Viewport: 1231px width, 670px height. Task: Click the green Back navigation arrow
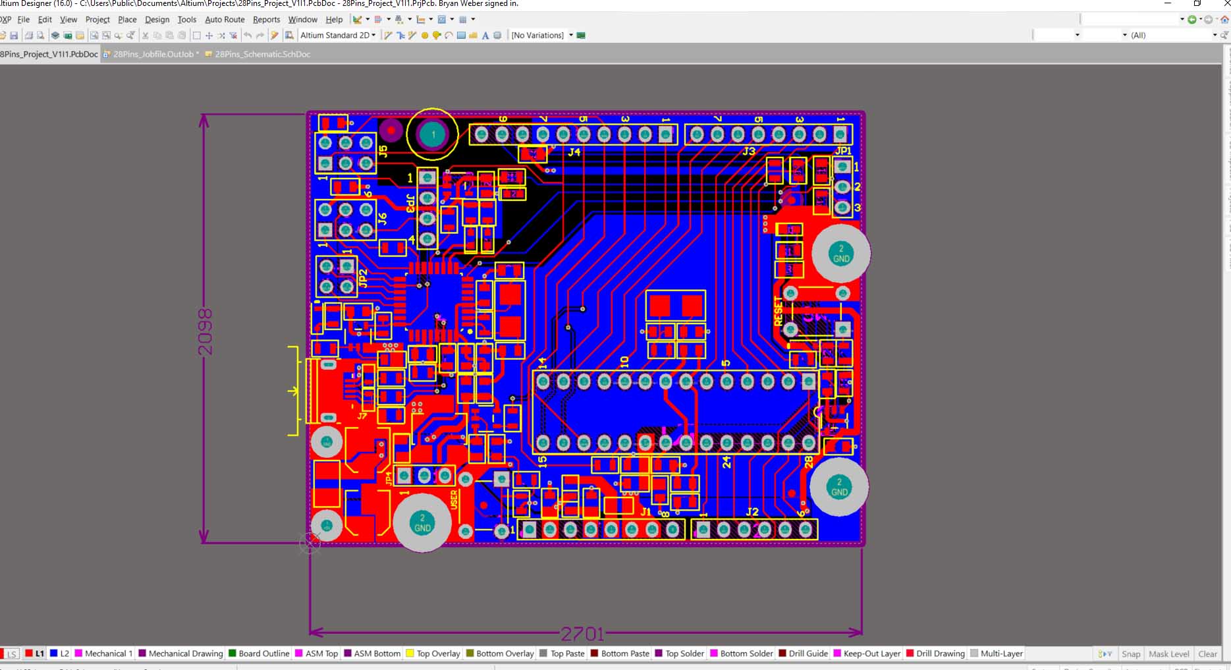(1191, 20)
